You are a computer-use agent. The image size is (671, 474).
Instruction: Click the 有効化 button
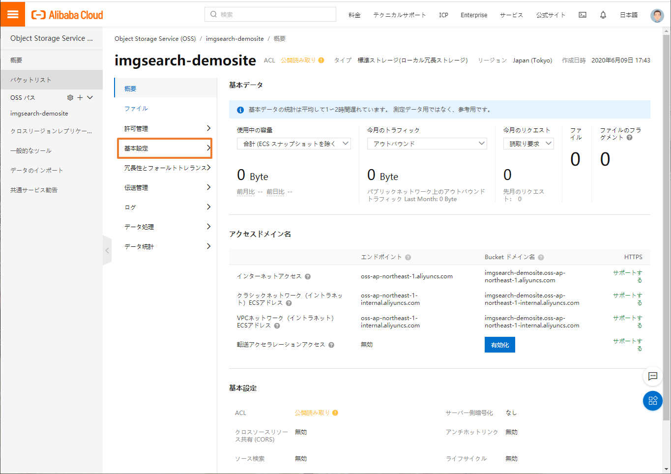click(500, 345)
